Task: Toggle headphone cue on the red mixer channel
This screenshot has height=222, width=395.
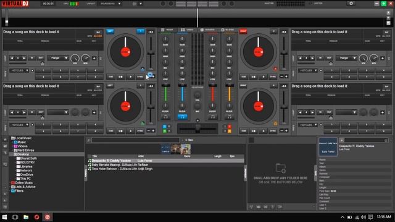Action: (212, 117)
